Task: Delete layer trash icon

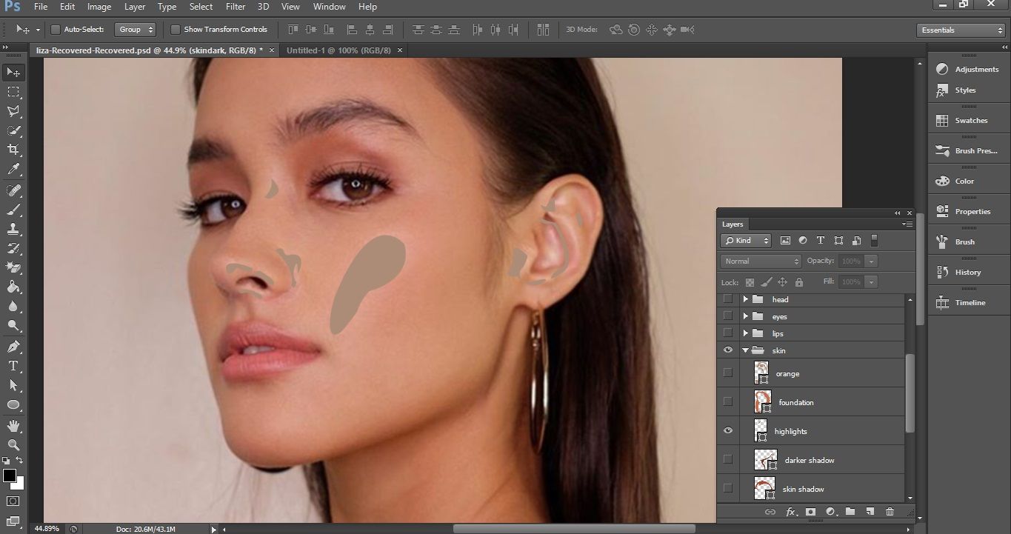Action: [x=890, y=512]
